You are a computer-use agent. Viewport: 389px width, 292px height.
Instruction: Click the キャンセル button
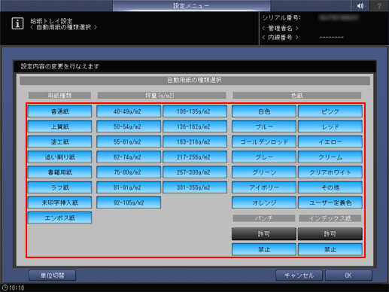point(299,275)
